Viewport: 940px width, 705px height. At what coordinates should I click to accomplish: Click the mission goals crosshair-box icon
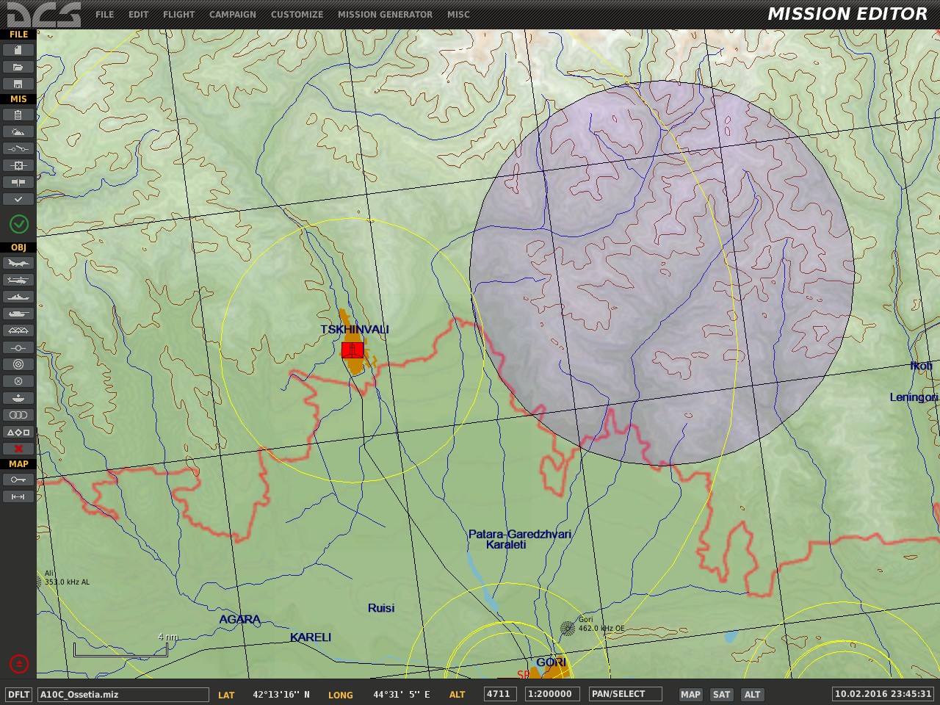[18, 165]
